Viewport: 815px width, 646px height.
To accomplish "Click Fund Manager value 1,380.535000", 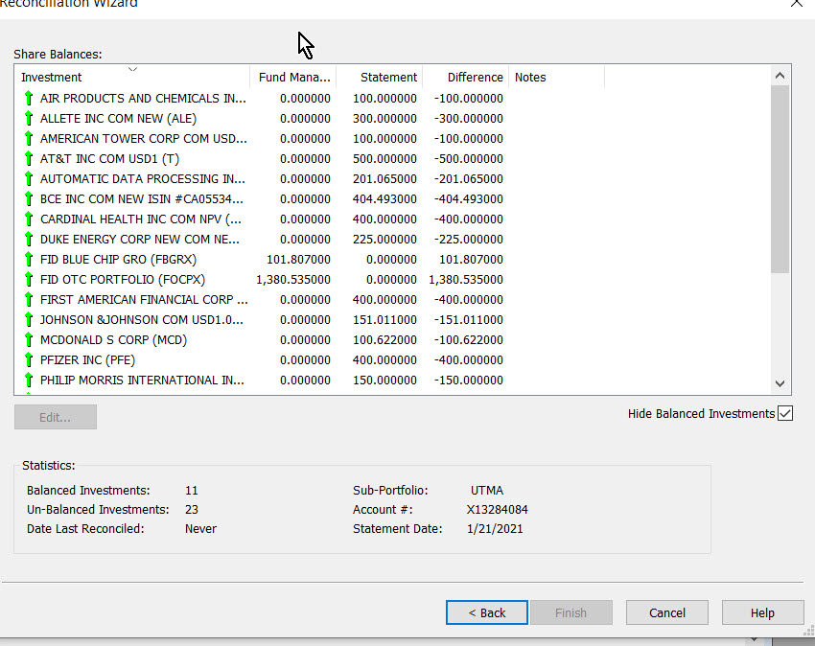I will (x=293, y=280).
